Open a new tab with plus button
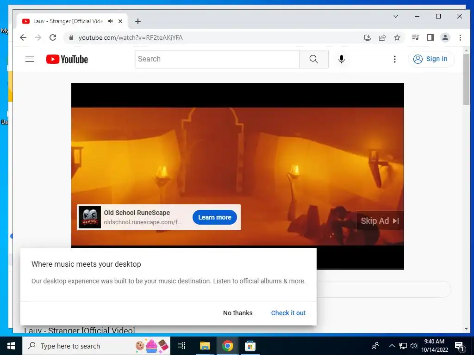The height and width of the screenshot is (355, 474). [138, 21]
